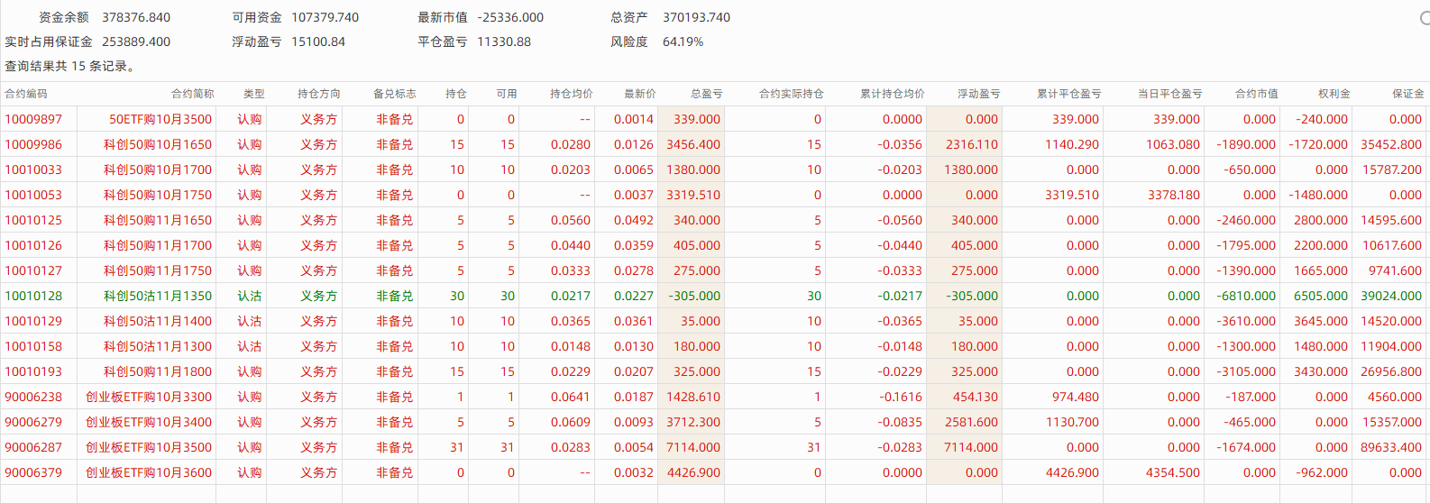
Task: Sort by 合约编码 column header
Action: pyautogui.click(x=26, y=94)
